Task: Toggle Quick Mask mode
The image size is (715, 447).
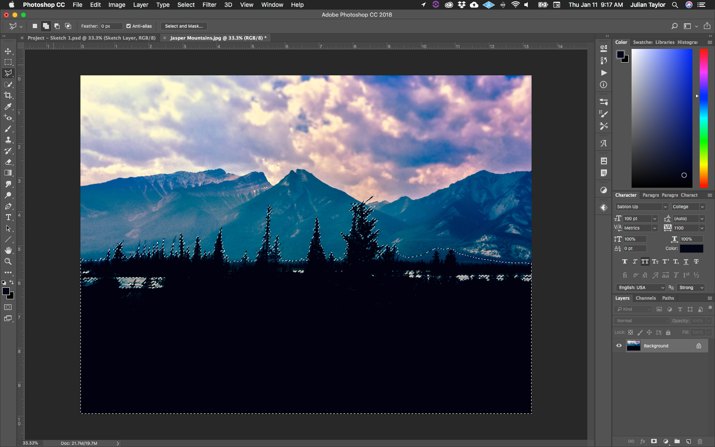Action: pos(8,307)
